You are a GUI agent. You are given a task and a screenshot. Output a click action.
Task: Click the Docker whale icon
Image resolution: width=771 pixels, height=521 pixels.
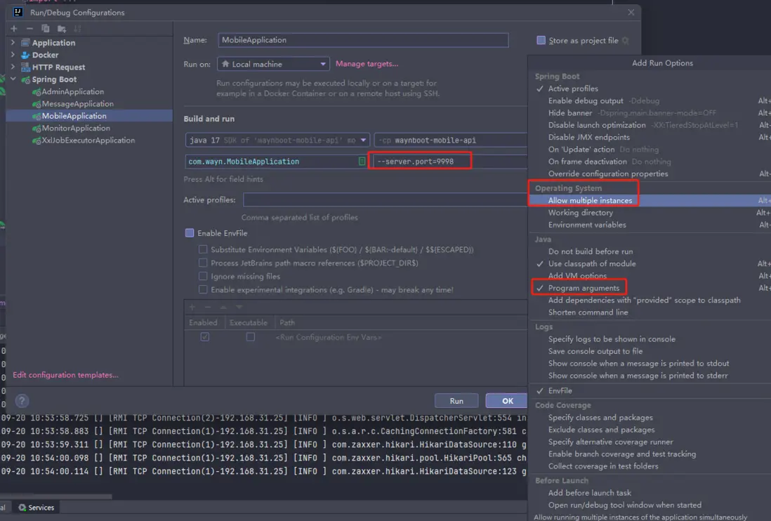[25, 55]
